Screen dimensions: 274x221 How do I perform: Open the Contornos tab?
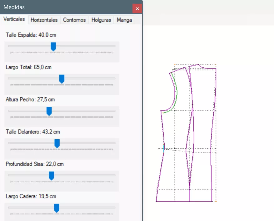click(x=74, y=20)
